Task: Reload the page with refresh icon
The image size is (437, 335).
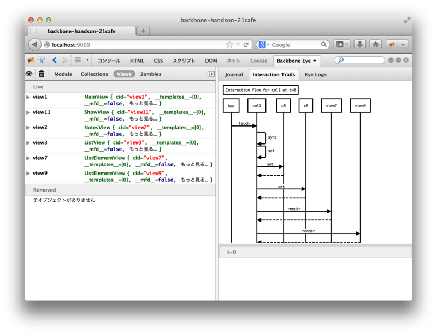Action: pos(246,45)
